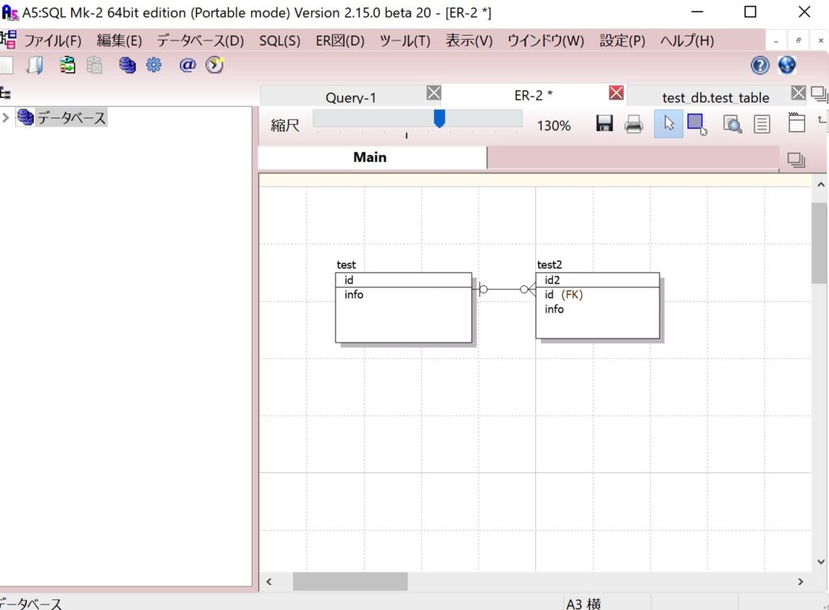Click the settings gear icon in the main toolbar

(154, 65)
